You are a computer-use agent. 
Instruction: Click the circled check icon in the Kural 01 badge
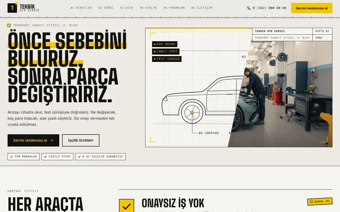tap(312, 202)
